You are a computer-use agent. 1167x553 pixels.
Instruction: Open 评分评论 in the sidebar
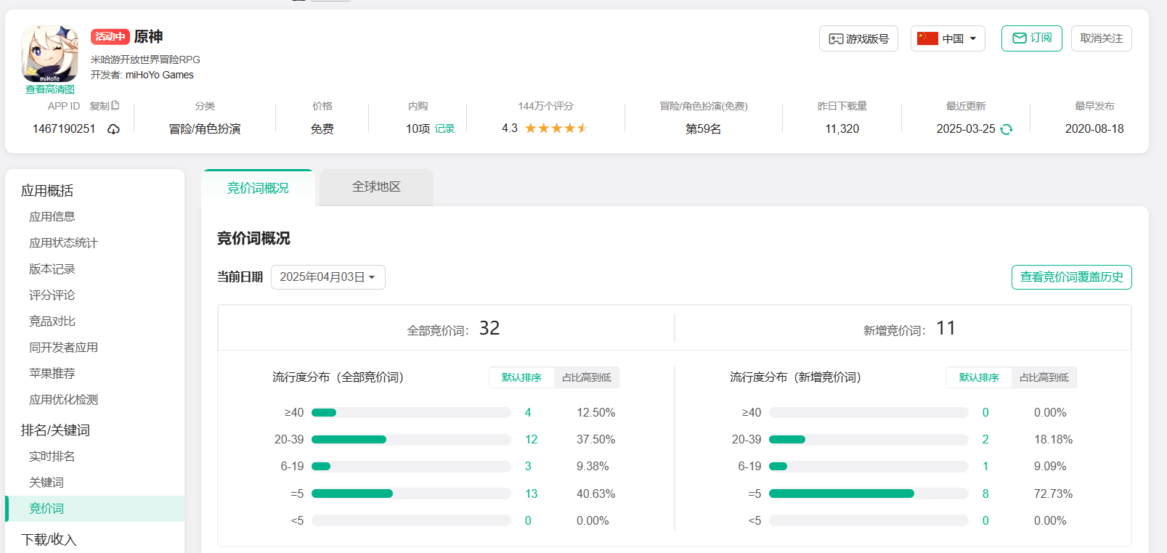pos(52,295)
